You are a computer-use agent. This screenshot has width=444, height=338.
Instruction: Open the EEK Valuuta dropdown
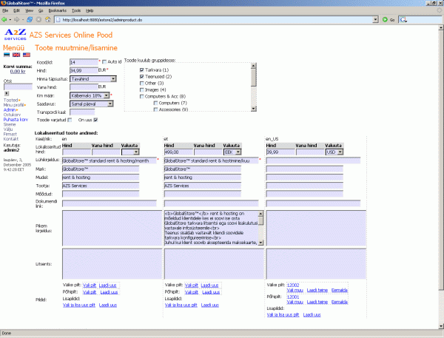click(232, 152)
